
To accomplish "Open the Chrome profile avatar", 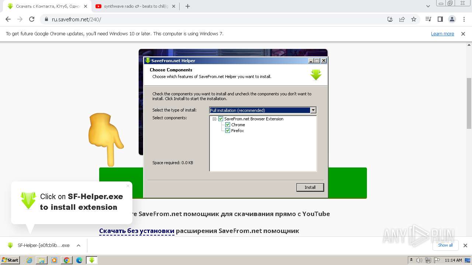I will [x=452, y=20].
